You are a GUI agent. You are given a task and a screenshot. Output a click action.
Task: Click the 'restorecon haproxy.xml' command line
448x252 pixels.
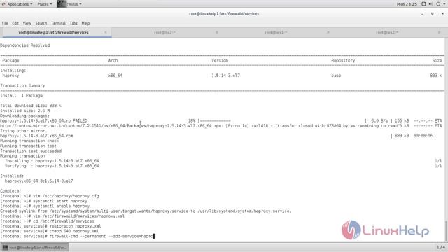[50, 226]
